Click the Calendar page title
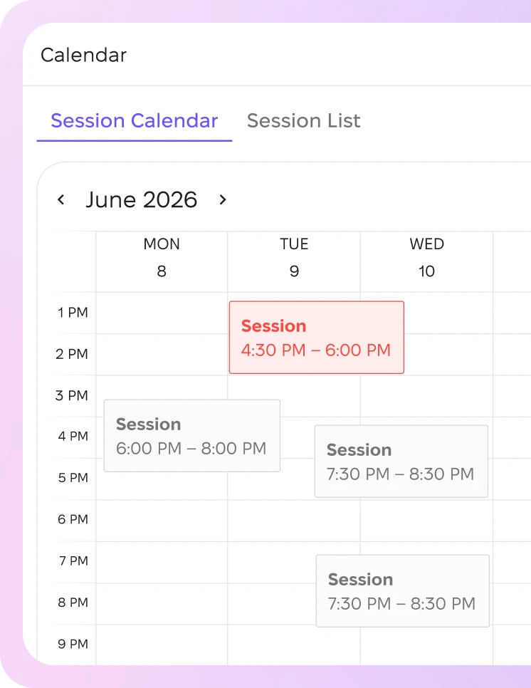This screenshot has height=688, width=531. 84,56
